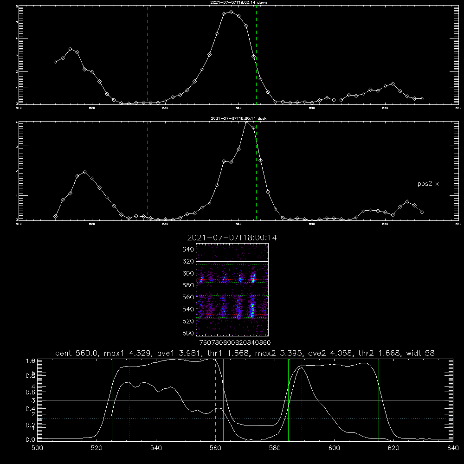Click the y-axis label 500 beside spectral image

pos(188,333)
